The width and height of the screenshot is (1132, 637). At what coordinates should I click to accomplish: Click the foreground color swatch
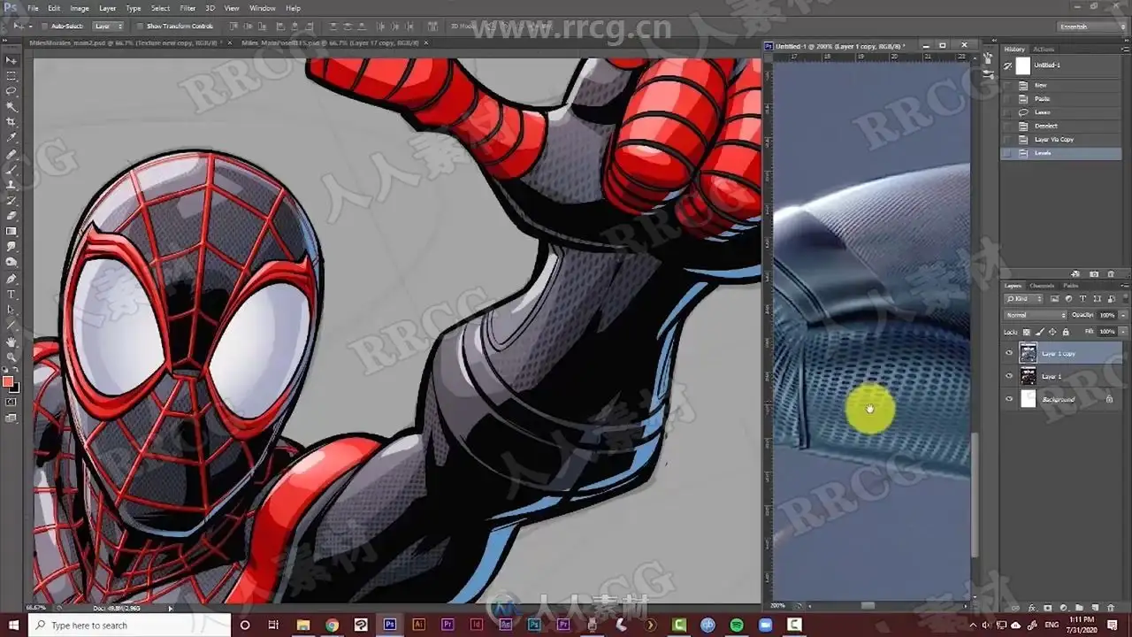8,381
